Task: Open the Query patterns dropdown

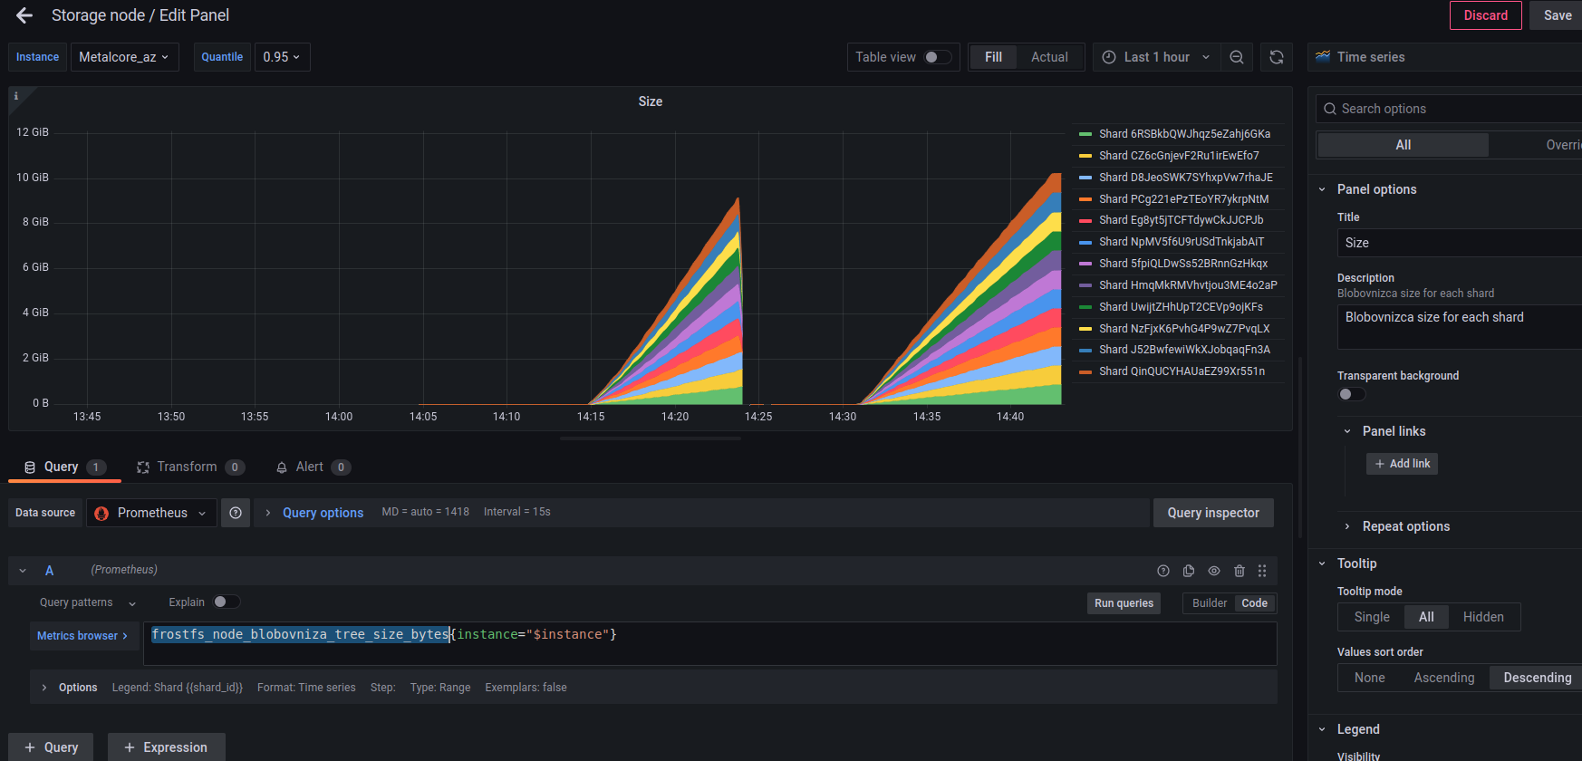Action: point(88,602)
